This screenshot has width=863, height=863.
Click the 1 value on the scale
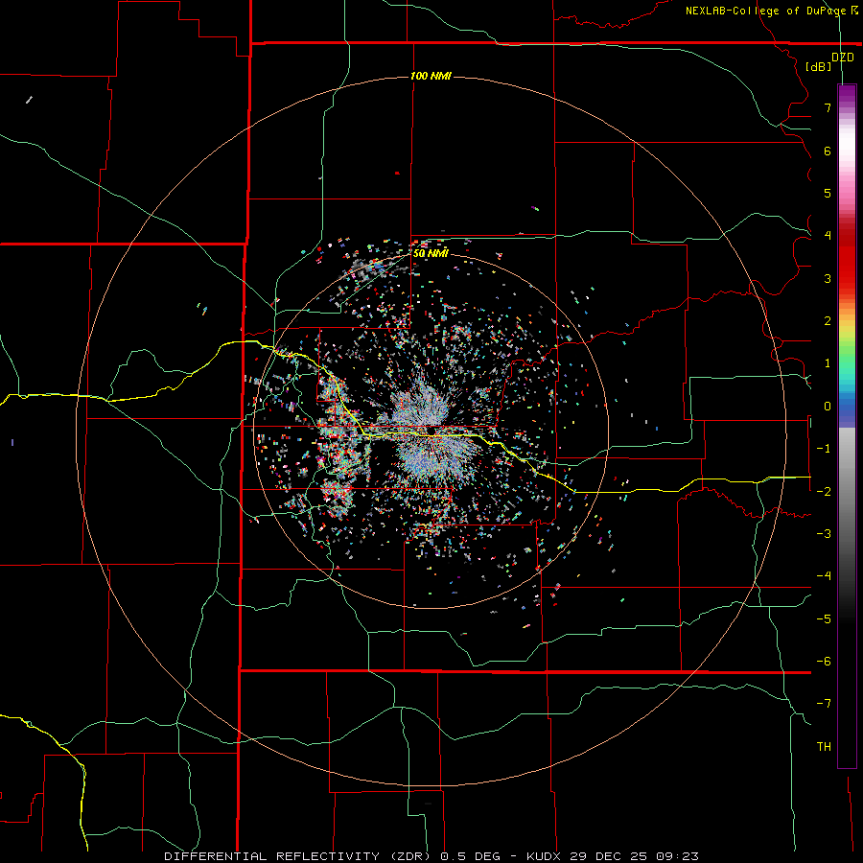point(828,363)
